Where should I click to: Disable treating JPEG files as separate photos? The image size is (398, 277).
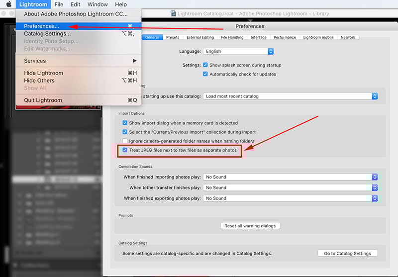125,150
